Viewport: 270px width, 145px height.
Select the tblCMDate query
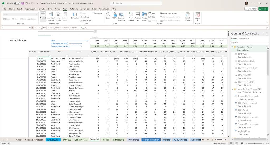(242, 54)
